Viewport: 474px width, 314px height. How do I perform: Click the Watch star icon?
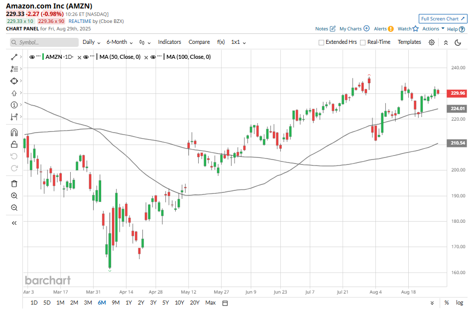(x=416, y=28)
